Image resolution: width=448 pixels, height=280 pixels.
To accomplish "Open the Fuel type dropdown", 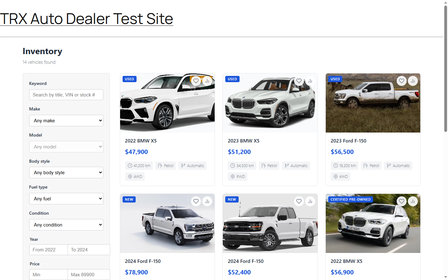I will [x=66, y=199].
